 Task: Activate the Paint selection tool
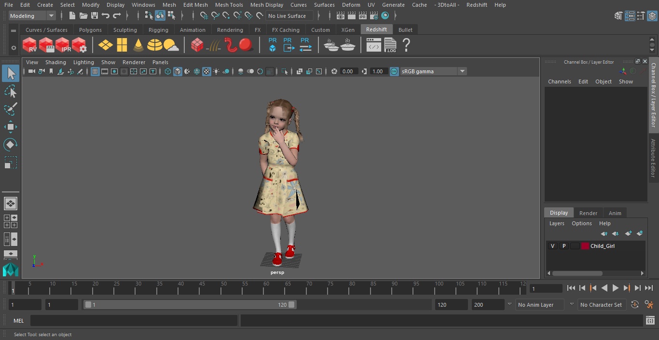(10, 109)
